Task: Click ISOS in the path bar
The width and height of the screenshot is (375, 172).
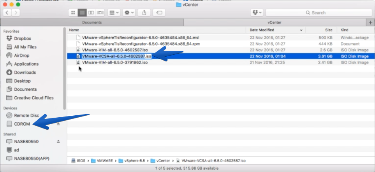Action: 78,161
